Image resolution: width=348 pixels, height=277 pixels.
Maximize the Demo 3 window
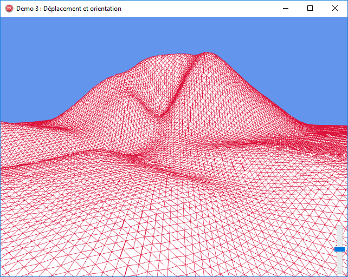pyautogui.click(x=310, y=9)
